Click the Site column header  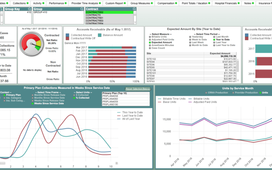pos(149,53)
